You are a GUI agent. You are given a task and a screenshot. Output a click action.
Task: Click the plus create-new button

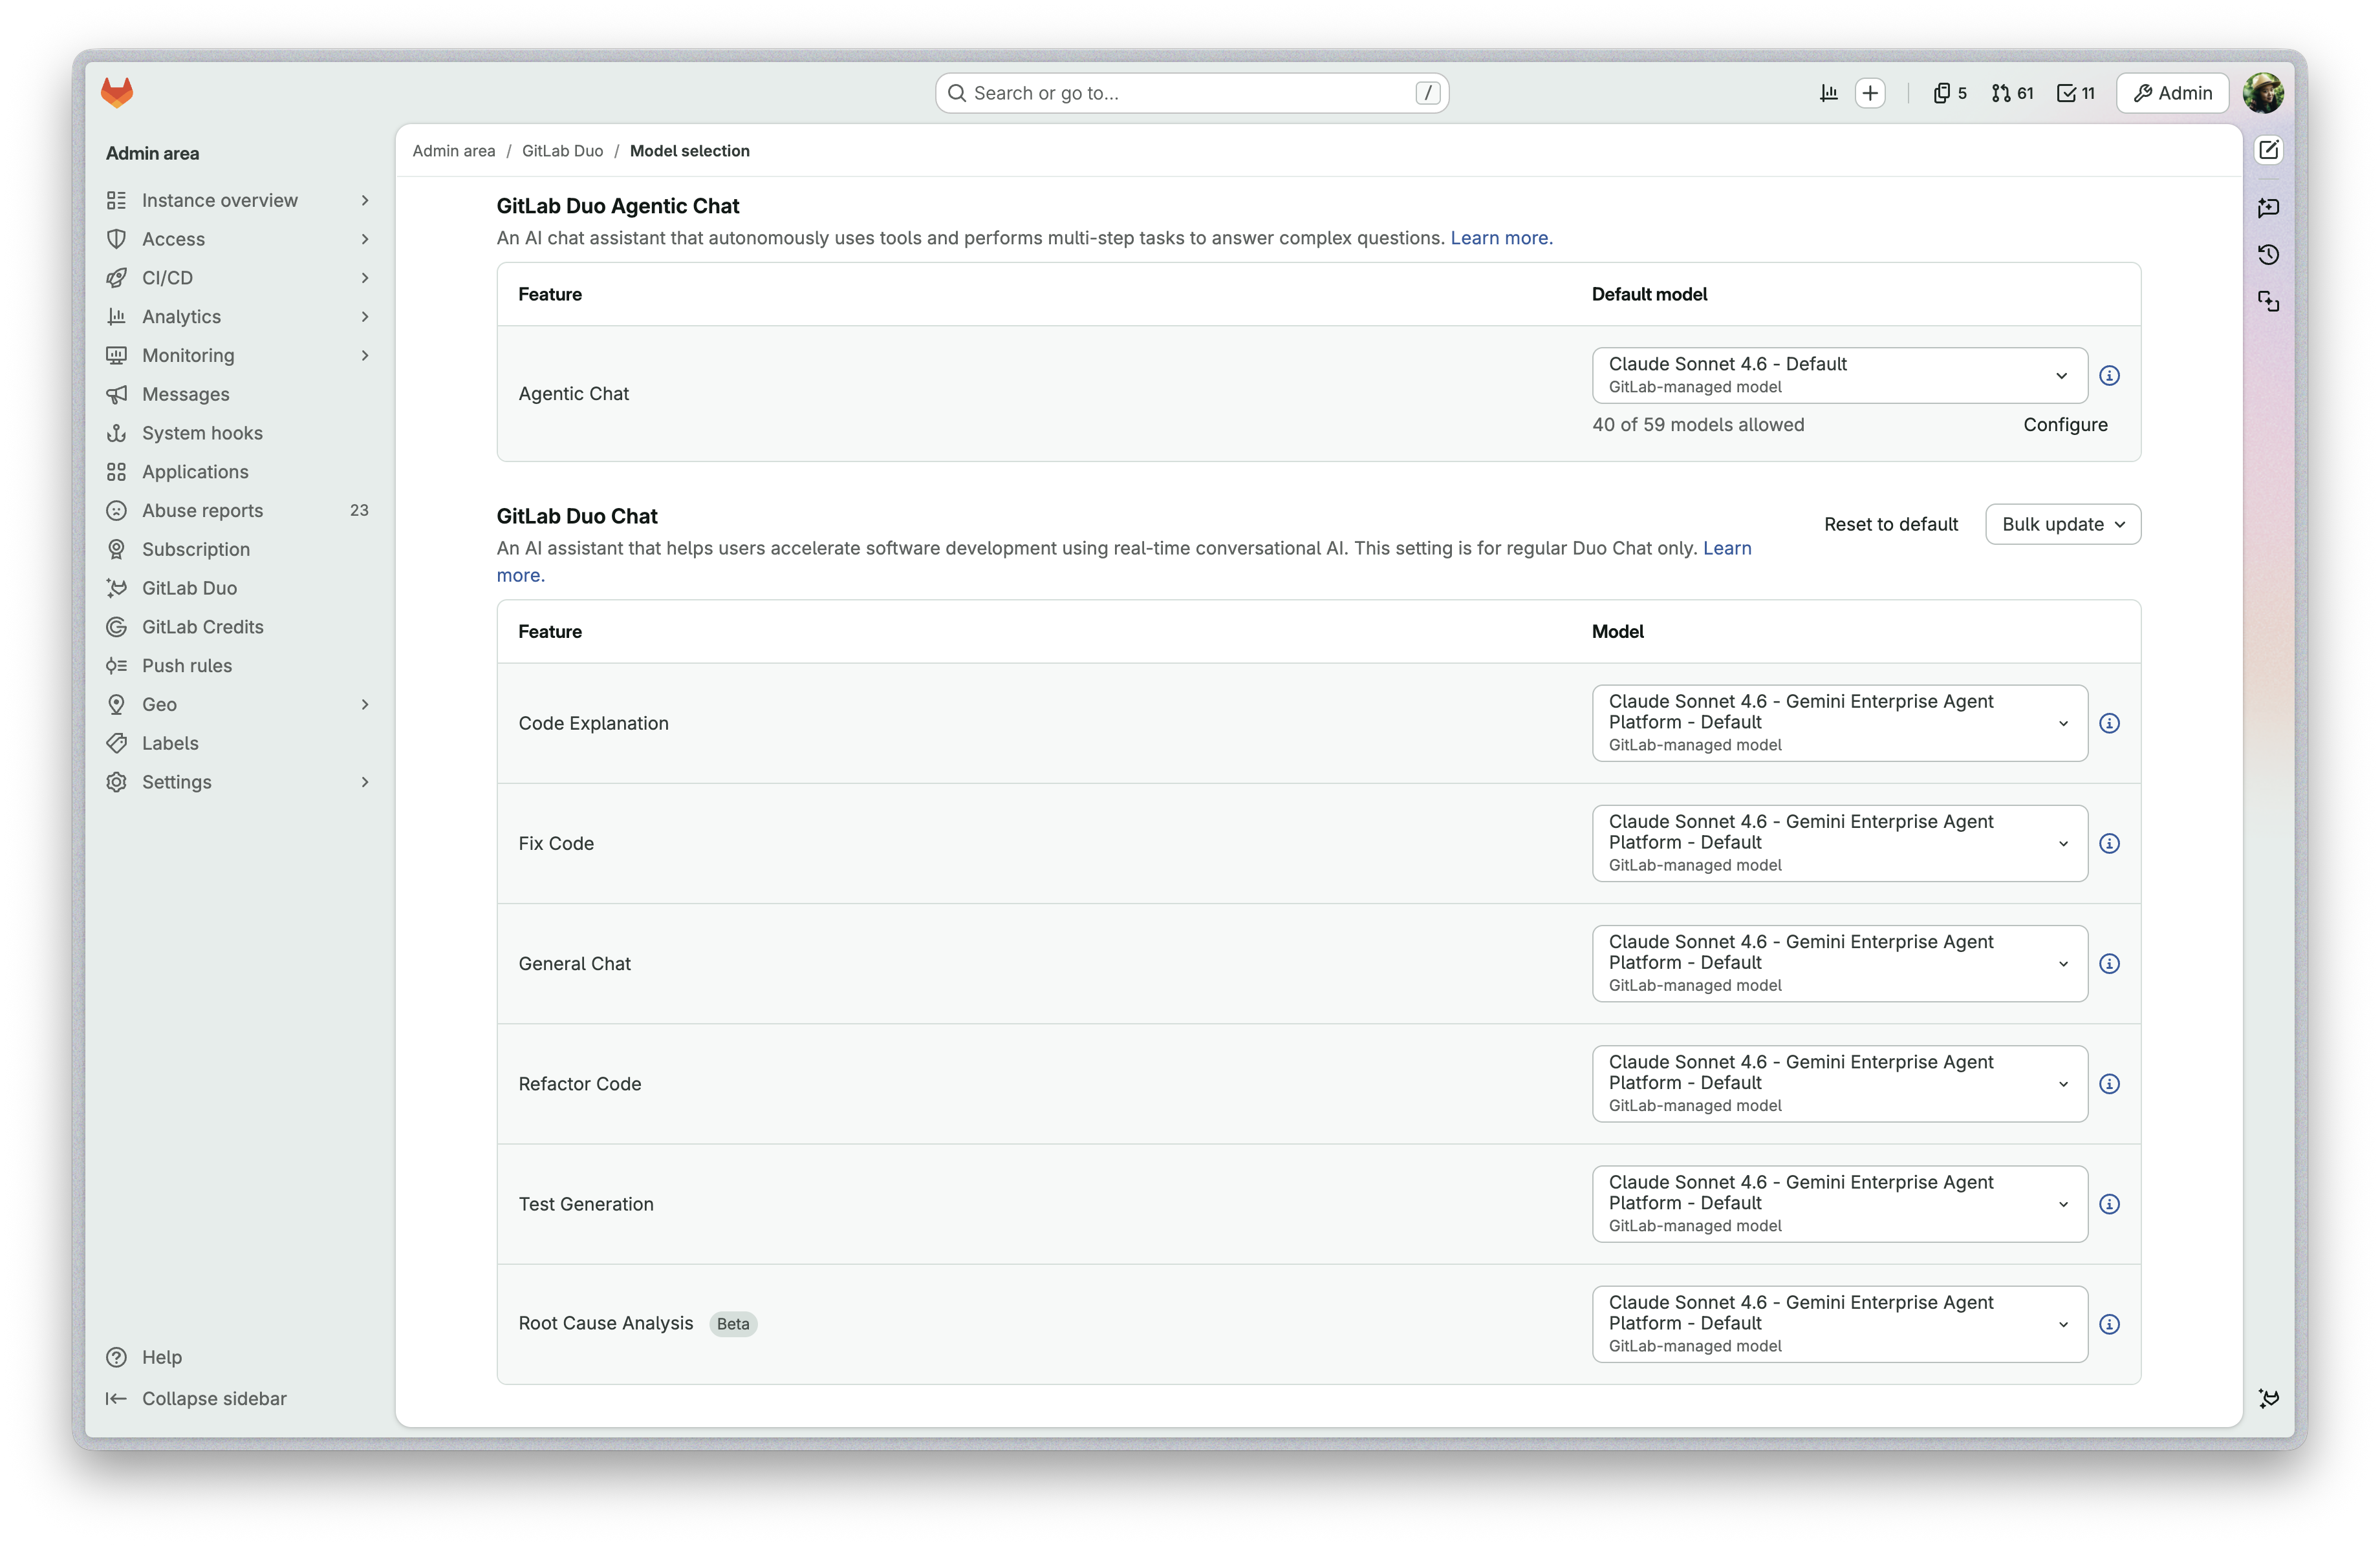[1870, 93]
